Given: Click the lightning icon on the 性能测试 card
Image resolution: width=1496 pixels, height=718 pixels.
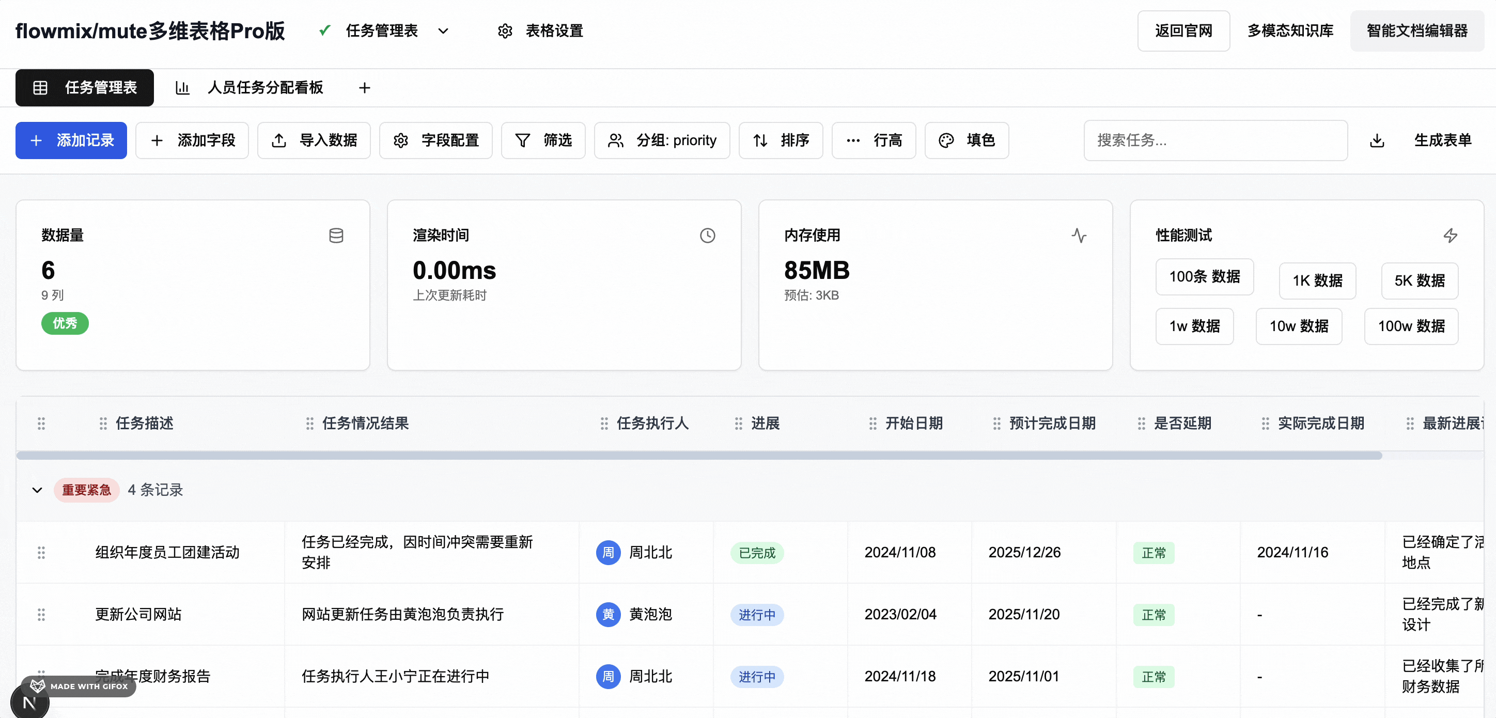Looking at the screenshot, I should 1450,235.
